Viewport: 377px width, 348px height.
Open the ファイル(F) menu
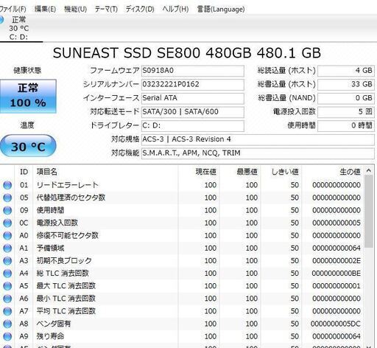13,10
